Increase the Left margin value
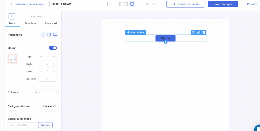The width and height of the screenshot is (260, 131). 54,71
